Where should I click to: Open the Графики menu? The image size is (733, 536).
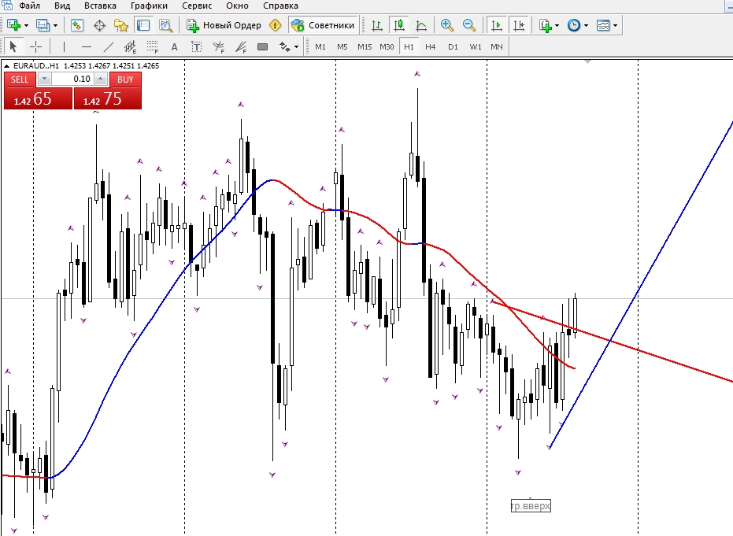pos(149,6)
